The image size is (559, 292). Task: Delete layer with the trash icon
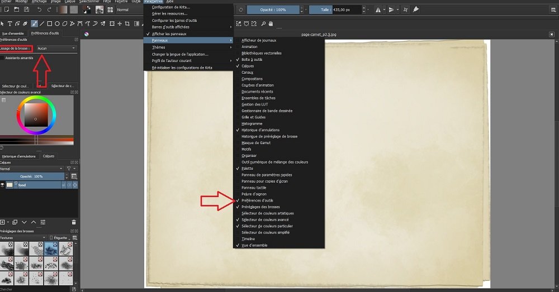pyautogui.click(x=74, y=222)
